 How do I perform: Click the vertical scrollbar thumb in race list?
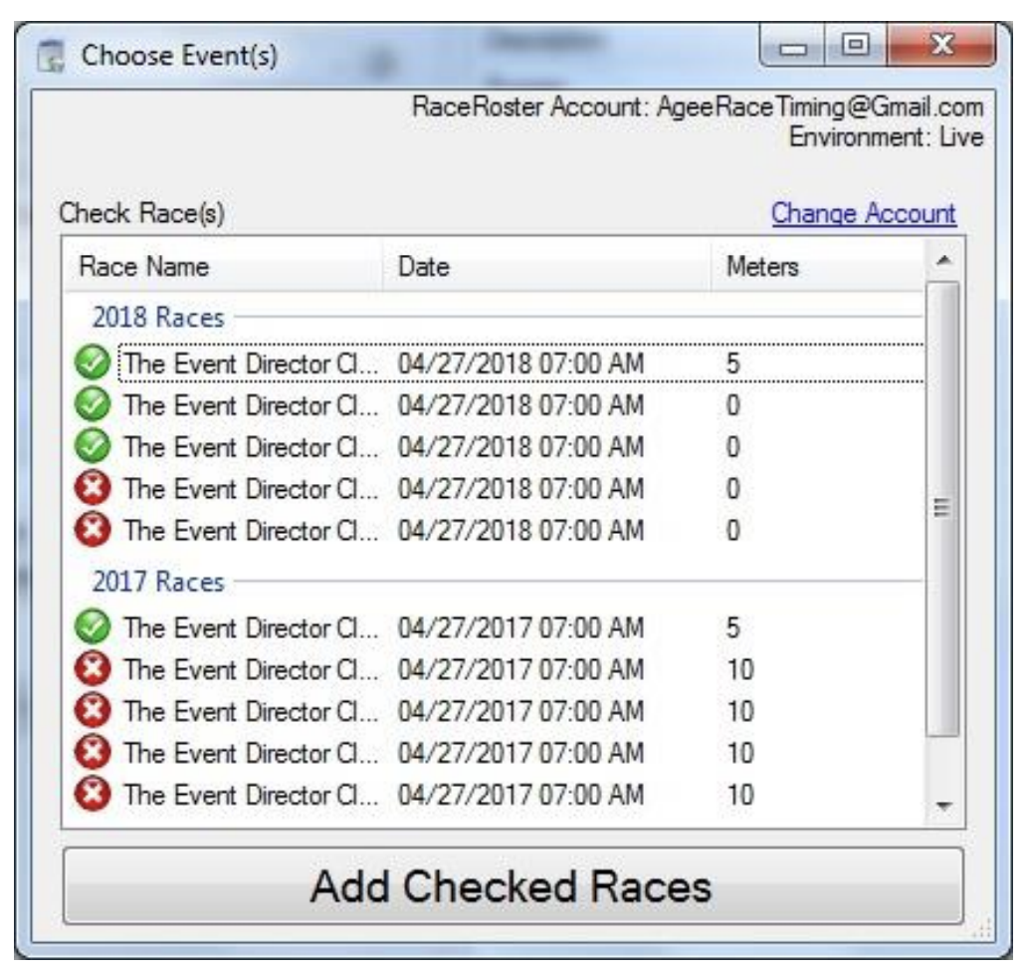pyautogui.click(x=941, y=508)
